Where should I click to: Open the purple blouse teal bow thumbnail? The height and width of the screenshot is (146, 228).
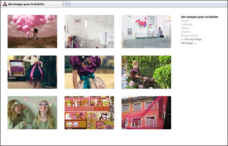(89, 72)
